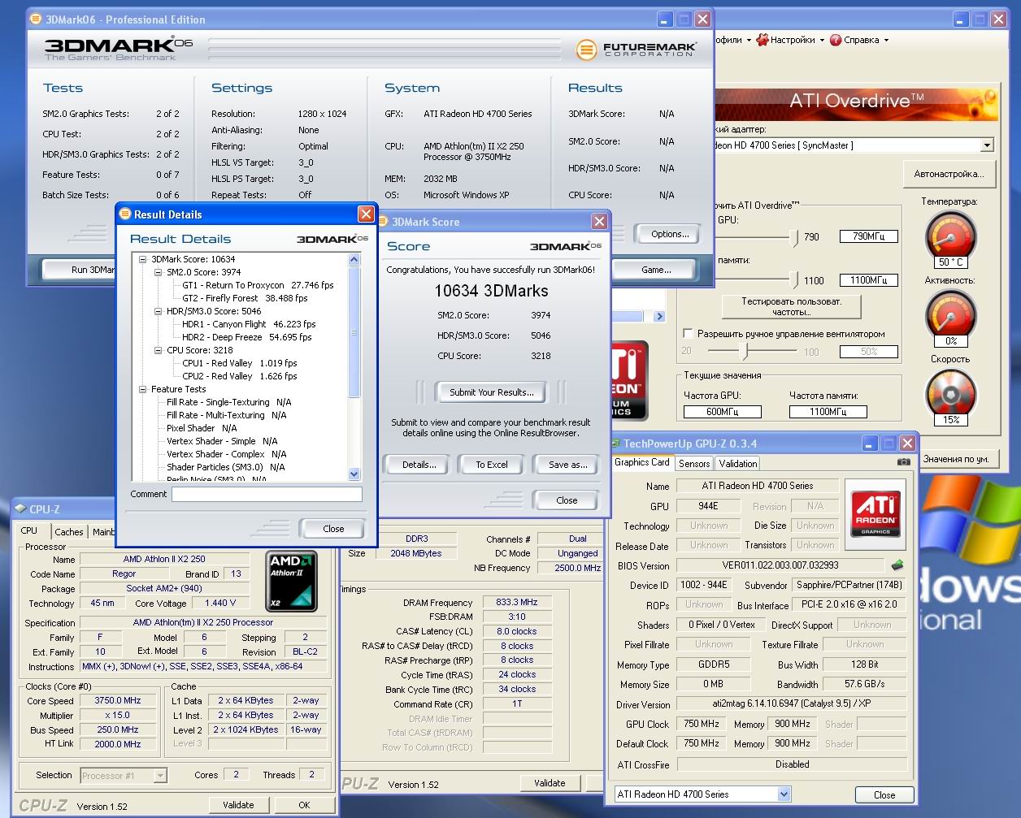Click the fan speed slider handle
The width and height of the screenshot is (1021, 818).
pyautogui.click(x=743, y=351)
